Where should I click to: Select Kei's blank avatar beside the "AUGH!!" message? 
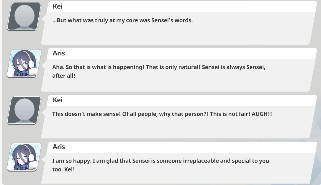[24, 110]
